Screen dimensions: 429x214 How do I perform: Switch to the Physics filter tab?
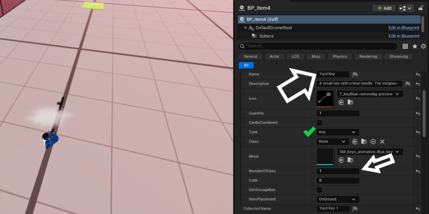tap(340, 56)
